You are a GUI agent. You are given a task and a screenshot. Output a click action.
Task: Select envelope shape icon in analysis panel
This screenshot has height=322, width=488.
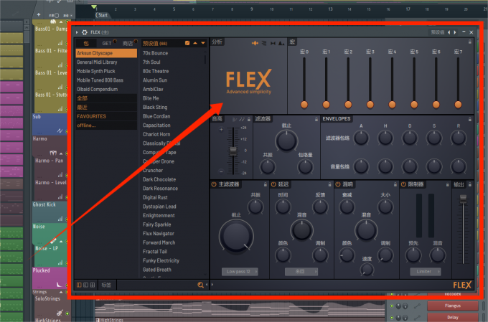281,43
